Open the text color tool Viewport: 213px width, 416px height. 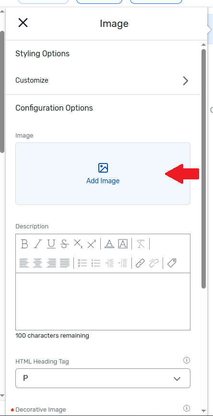[109, 244]
